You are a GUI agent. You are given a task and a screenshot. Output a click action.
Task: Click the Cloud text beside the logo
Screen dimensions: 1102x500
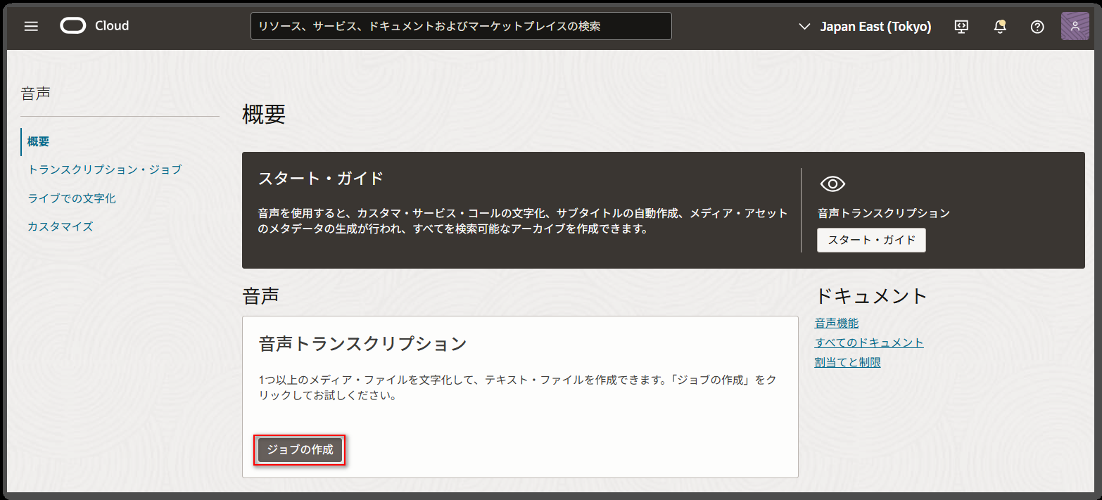[112, 26]
